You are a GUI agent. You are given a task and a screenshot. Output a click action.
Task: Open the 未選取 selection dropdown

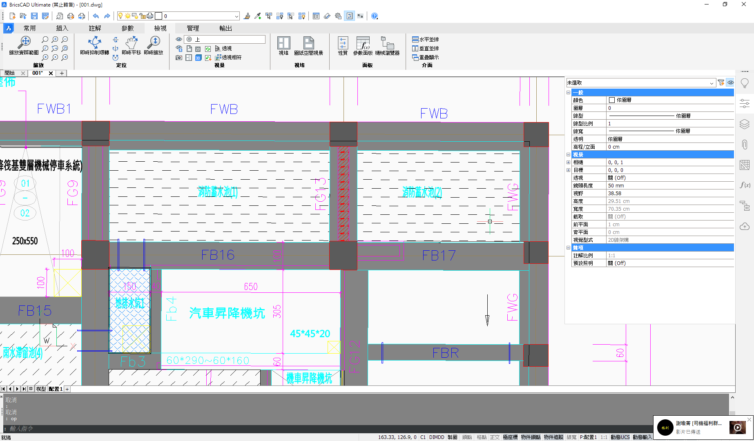(712, 83)
